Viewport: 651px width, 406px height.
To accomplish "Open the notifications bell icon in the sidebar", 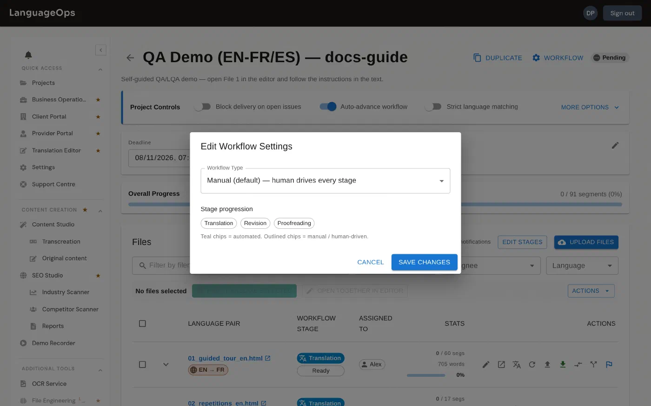I will [28, 55].
